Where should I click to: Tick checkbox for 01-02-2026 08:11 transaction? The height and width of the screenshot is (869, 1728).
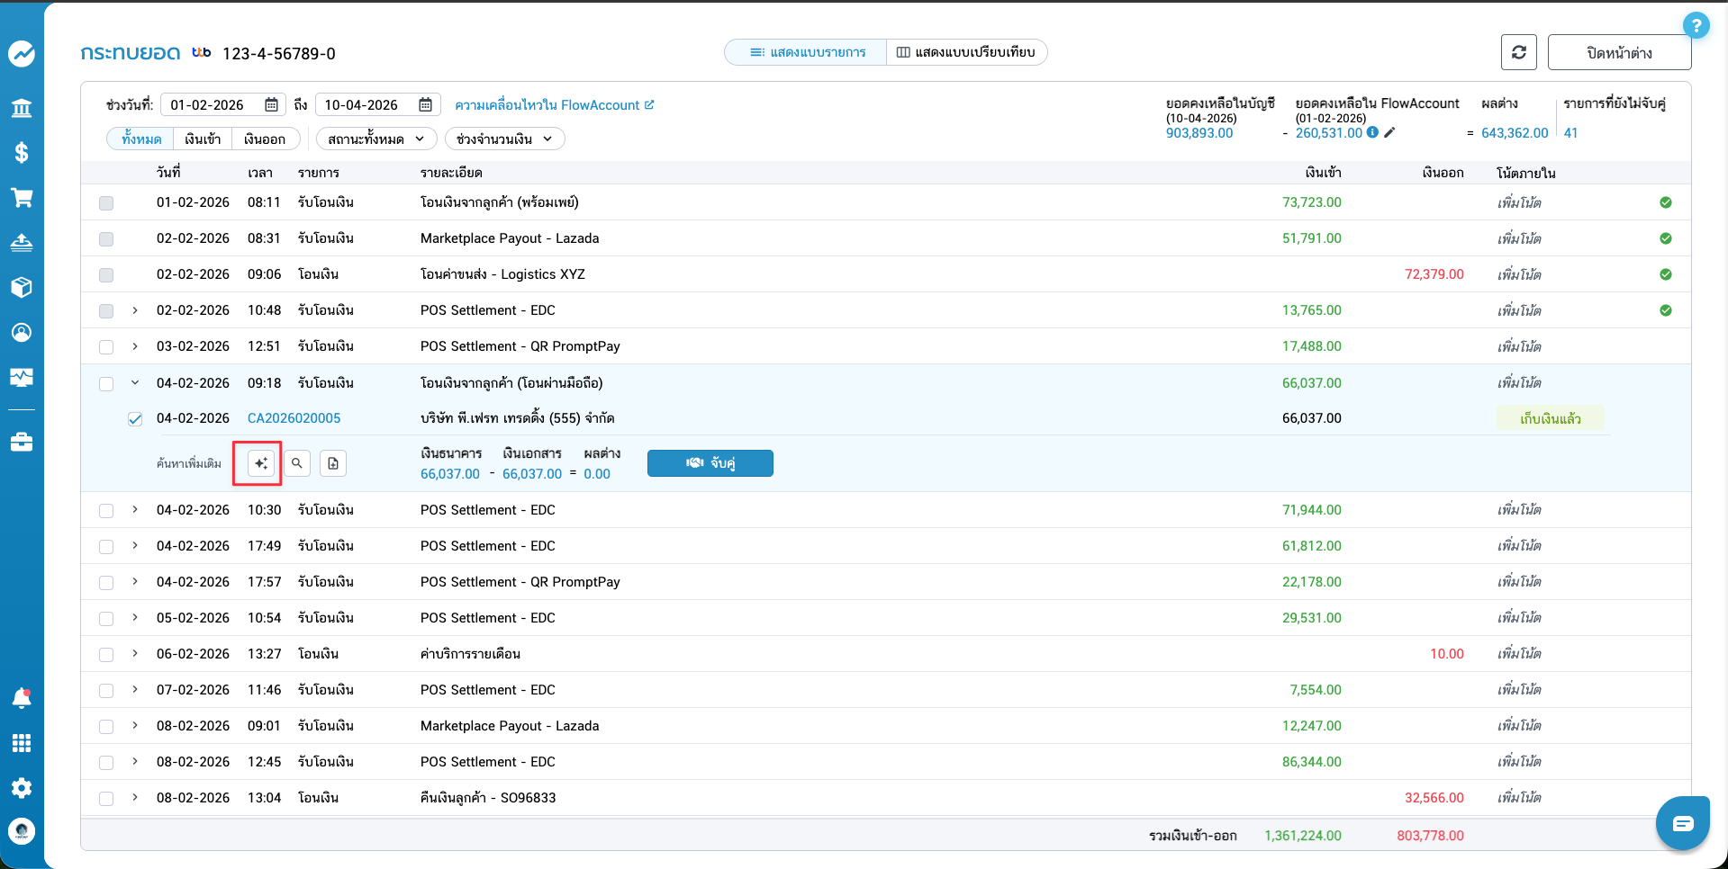[x=106, y=203]
